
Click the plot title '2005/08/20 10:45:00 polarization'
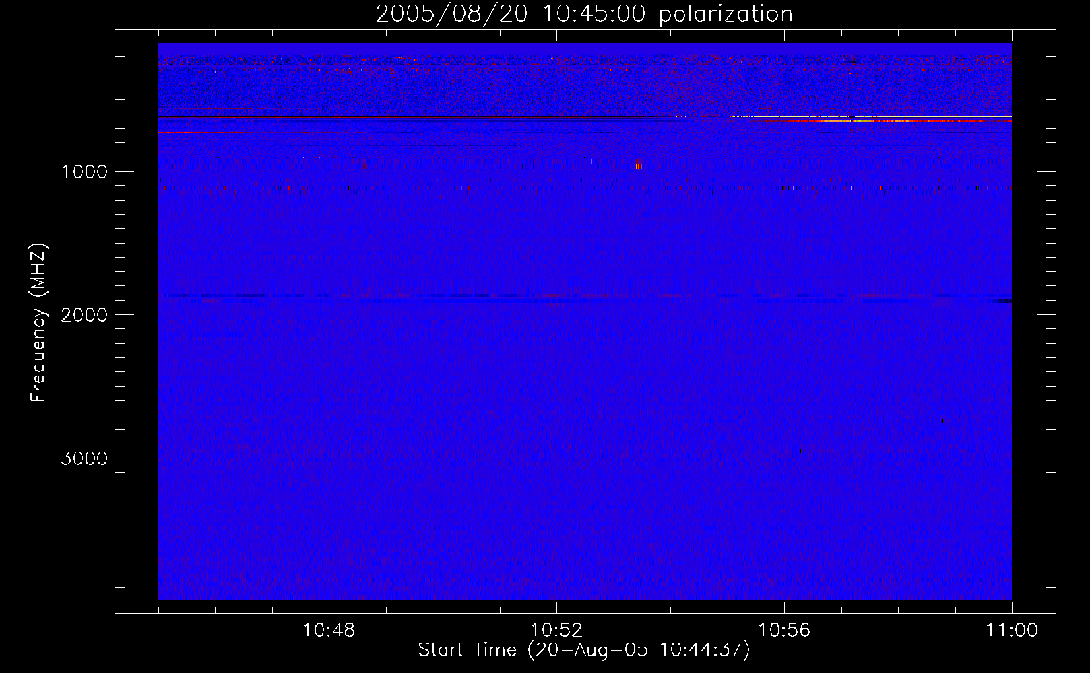[x=584, y=13]
